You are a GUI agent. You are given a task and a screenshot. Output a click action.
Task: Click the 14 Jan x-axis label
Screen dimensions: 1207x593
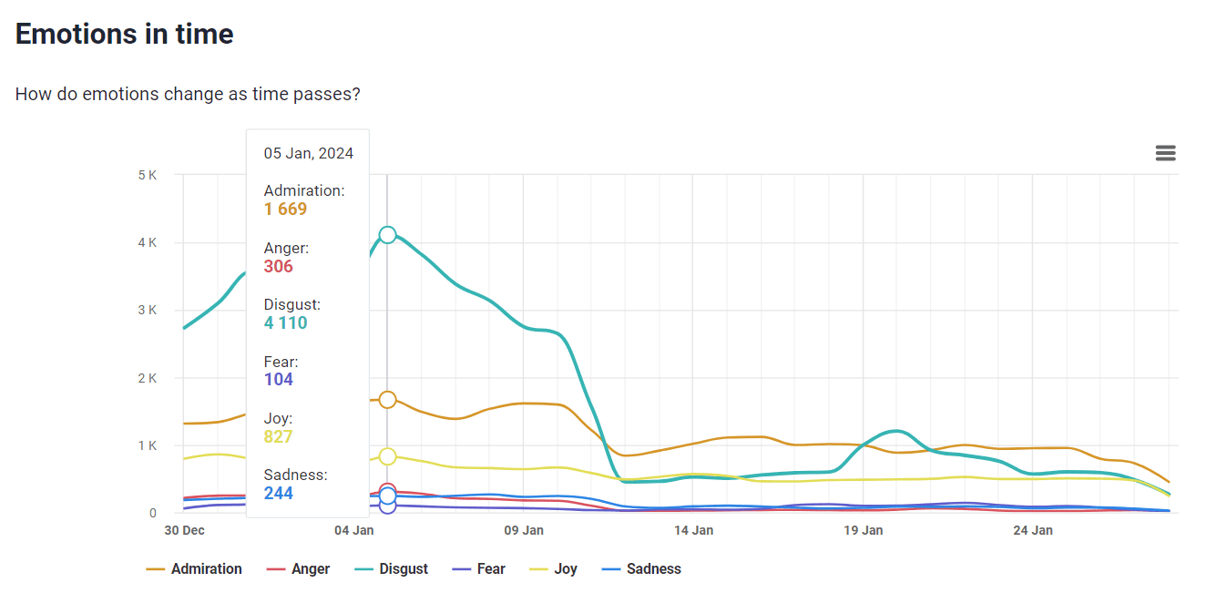pyautogui.click(x=693, y=530)
